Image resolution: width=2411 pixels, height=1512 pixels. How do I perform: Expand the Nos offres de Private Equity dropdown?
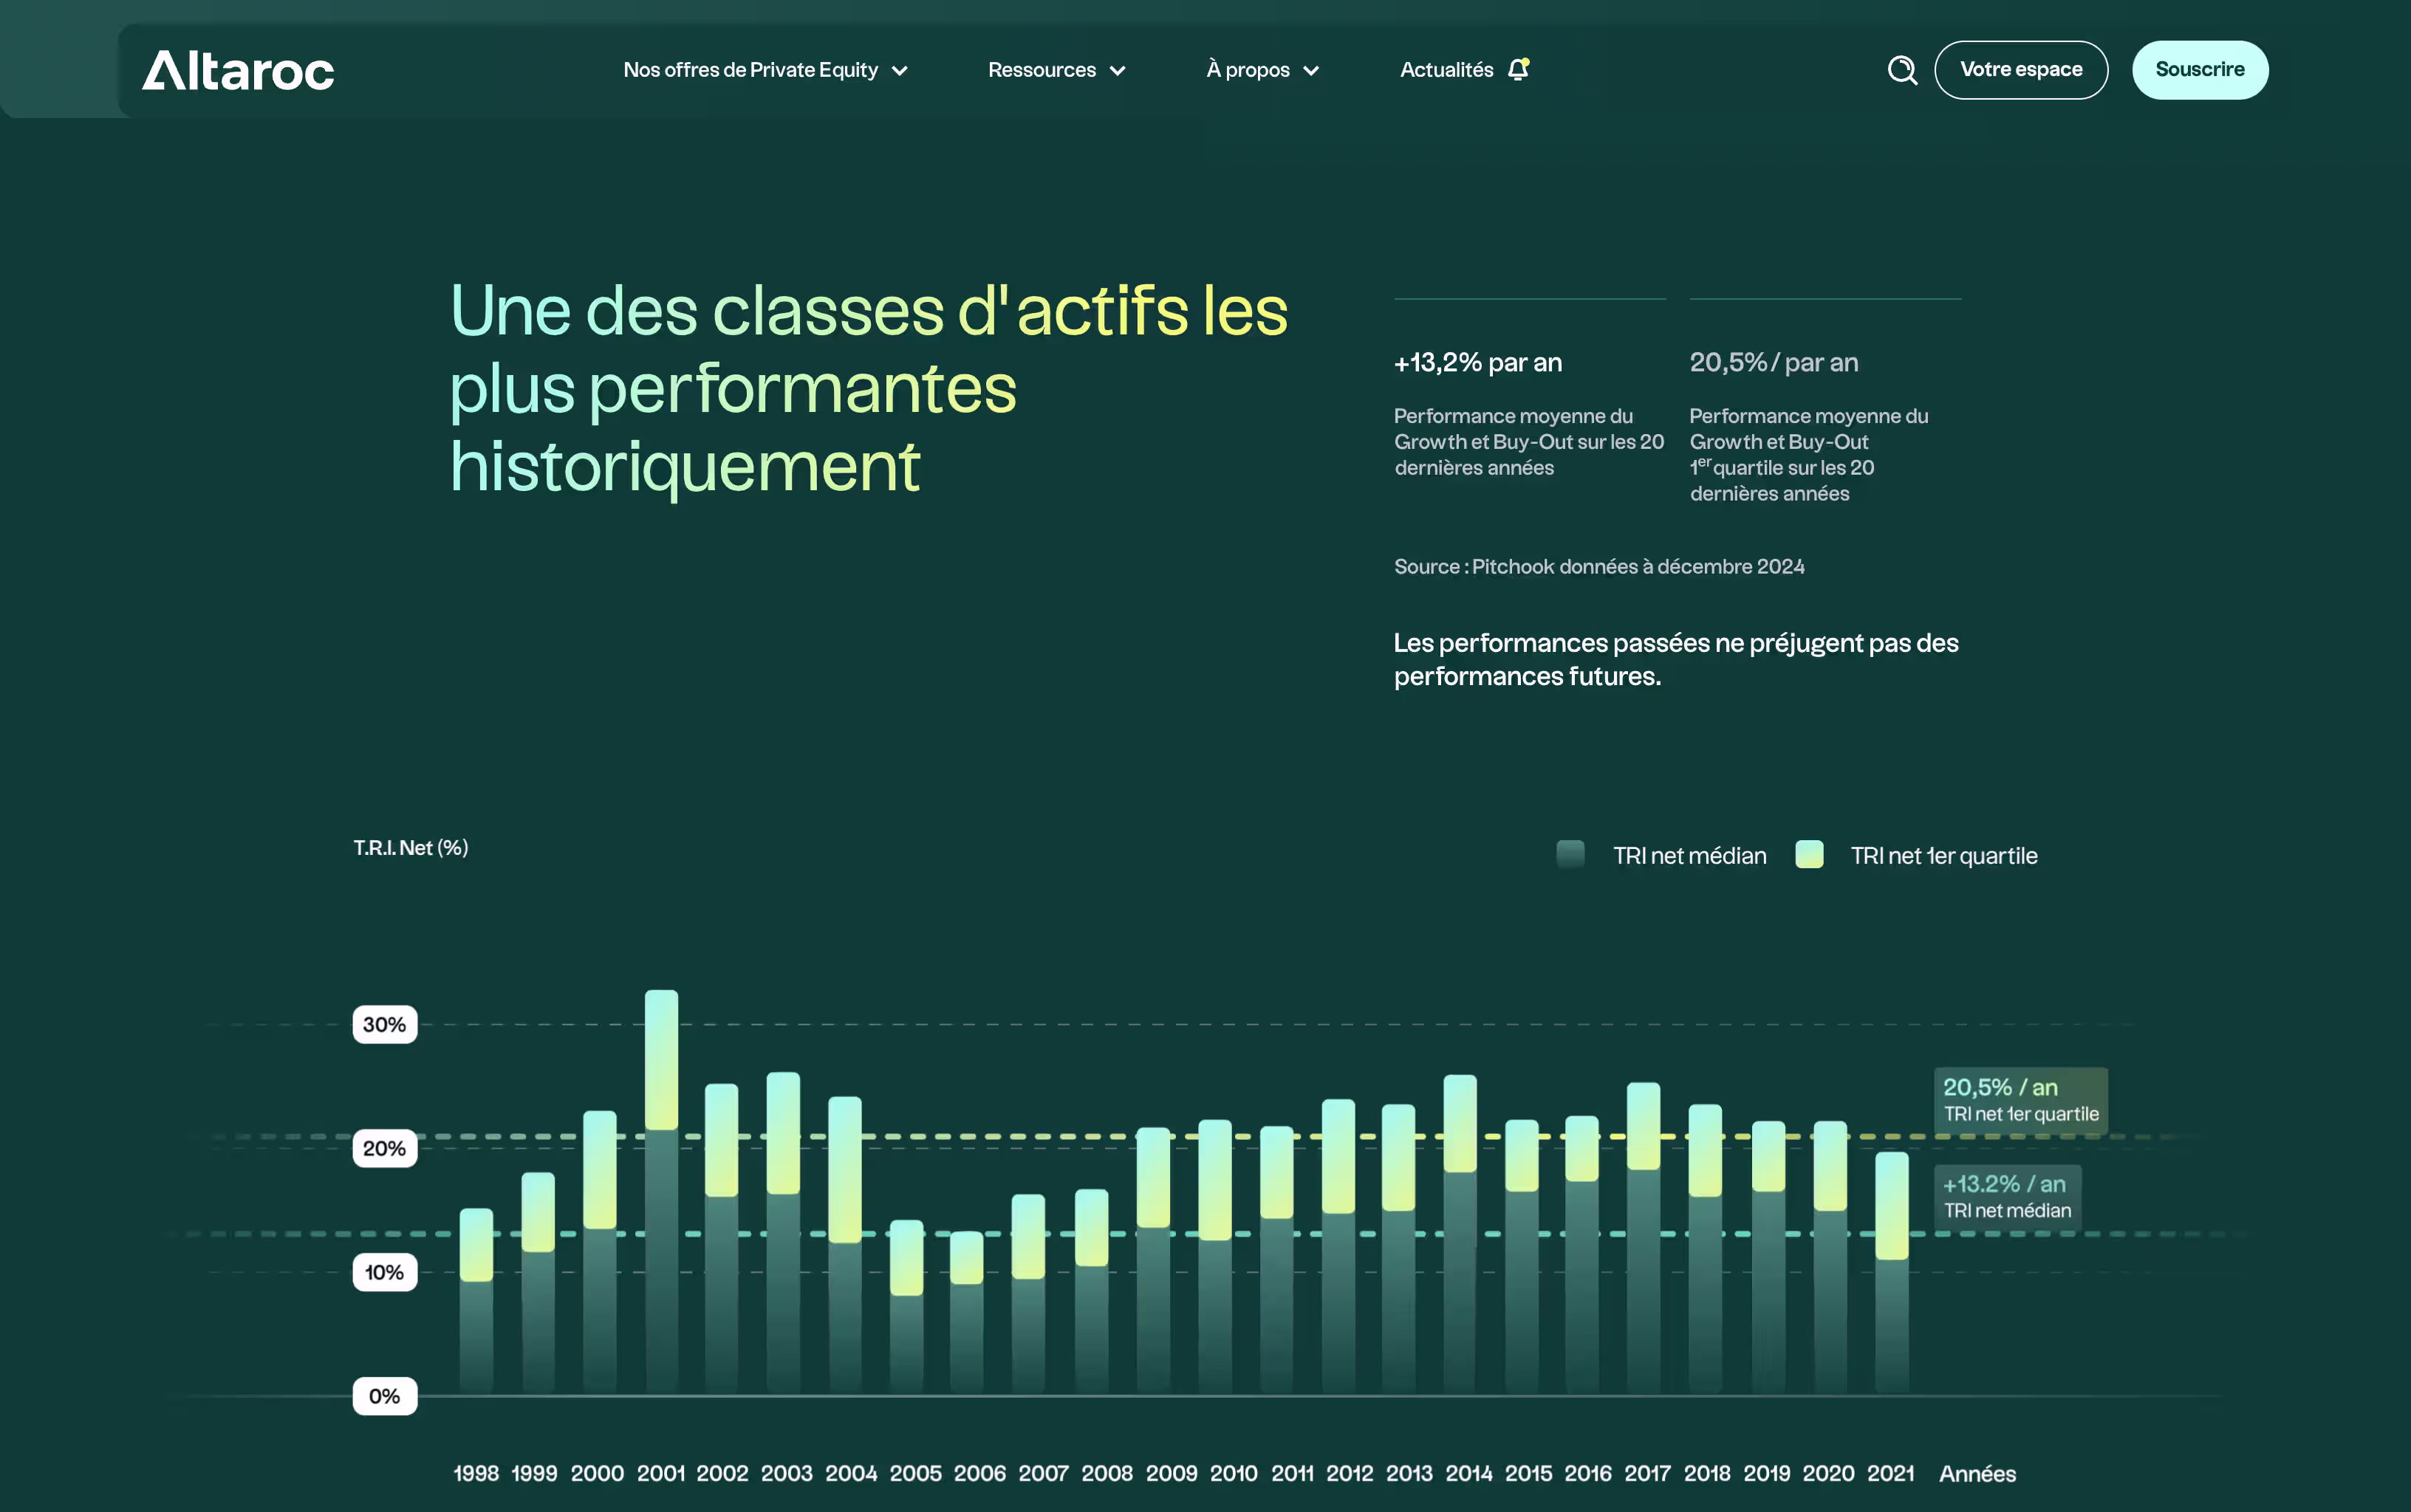pos(765,70)
